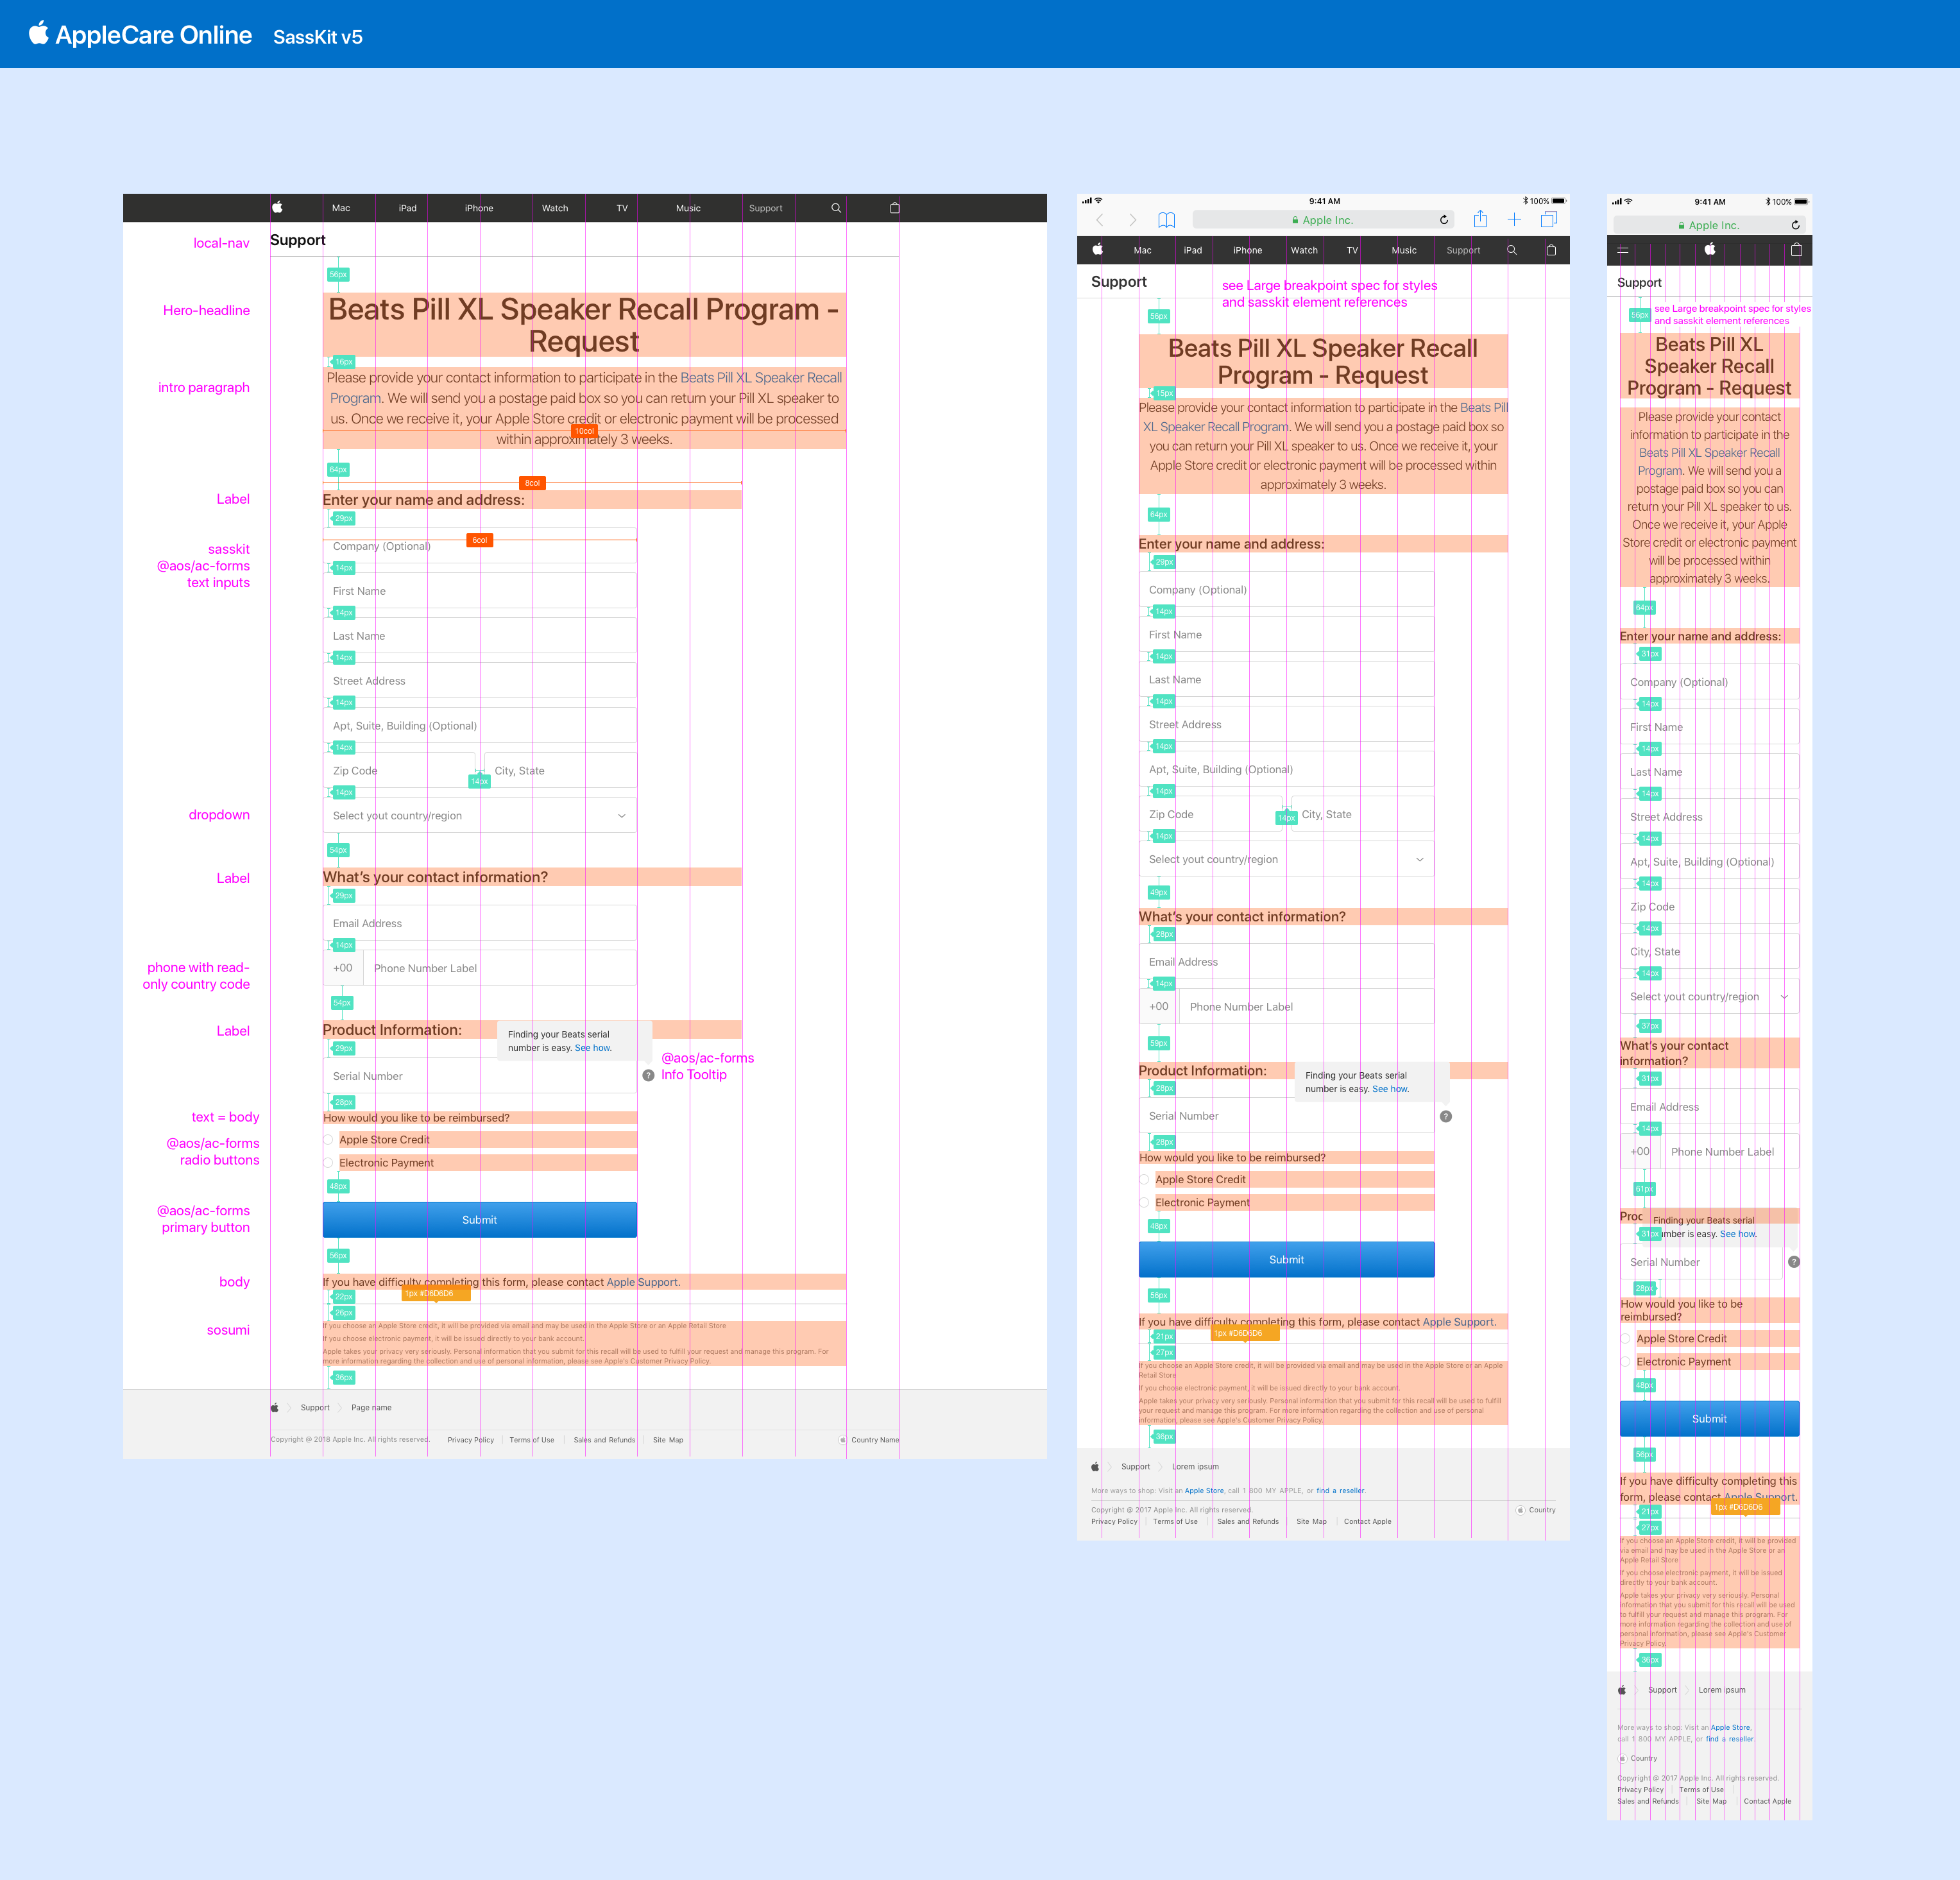Click the serial number info tooltip icon on desktop

click(x=648, y=1076)
